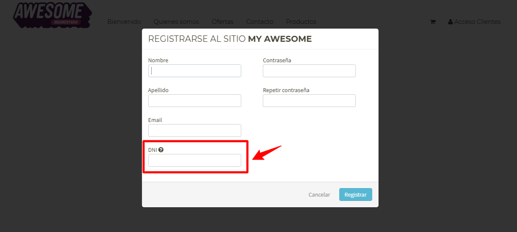Click the user icon beside Acceso Clientes
Viewport: 517px width, 232px height.
pyautogui.click(x=450, y=22)
